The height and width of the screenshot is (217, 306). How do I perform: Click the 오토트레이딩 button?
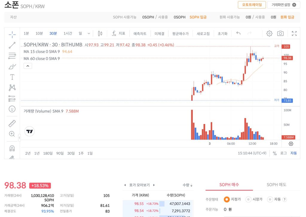(252, 5)
